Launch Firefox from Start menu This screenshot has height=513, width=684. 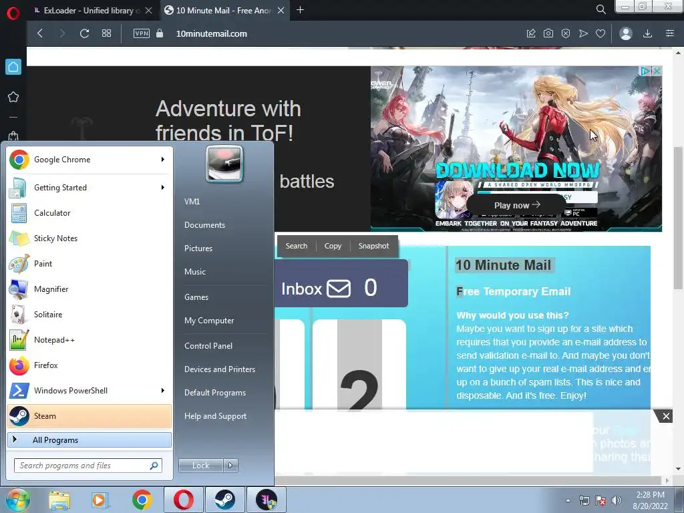point(90,365)
